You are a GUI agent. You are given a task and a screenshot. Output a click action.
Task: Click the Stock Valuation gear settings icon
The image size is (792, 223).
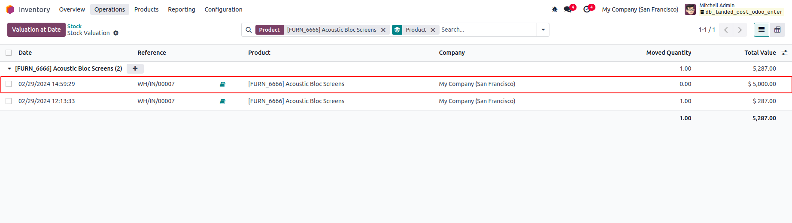(116, 33)
